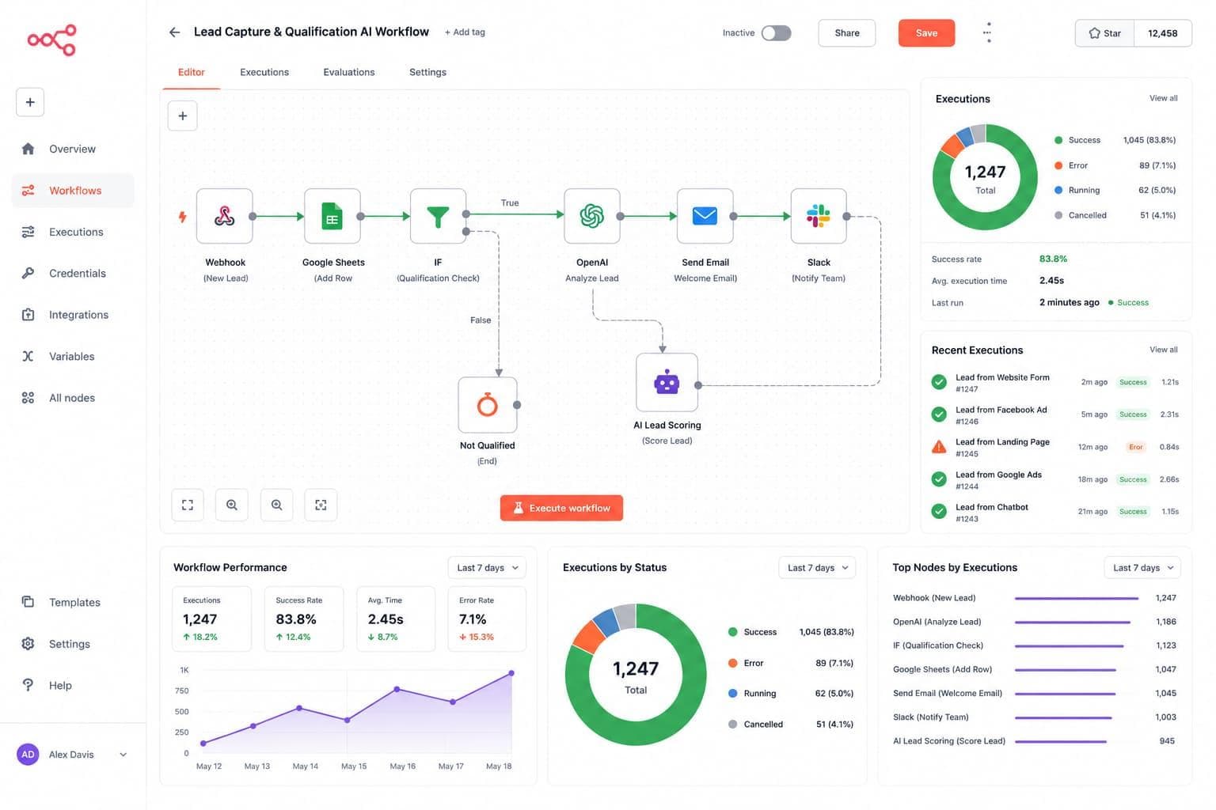Click the Avg. Time 2.45s card
1216x810 pixels.
396,619
